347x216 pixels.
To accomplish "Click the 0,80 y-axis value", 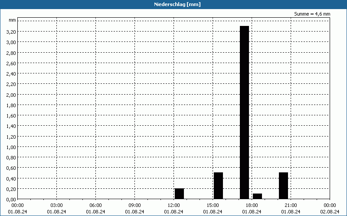I will point(11,158).
